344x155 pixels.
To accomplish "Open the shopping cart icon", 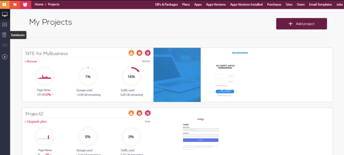I will coord(15,4).
